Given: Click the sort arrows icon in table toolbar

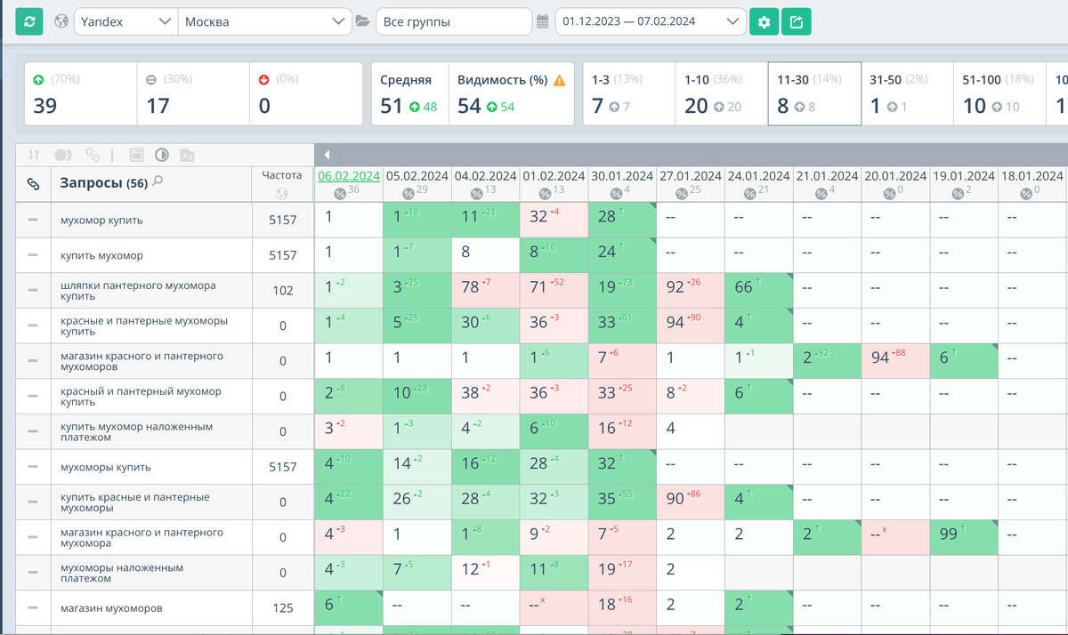Looking at the screenshot, I should [x=35, y=154].
